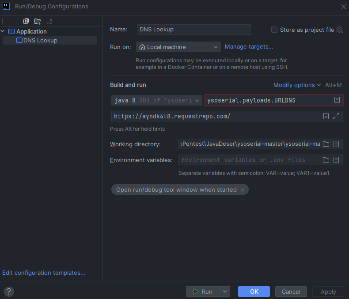Browse for working directory folder icon
Image resolution: width=349 pixels, height=299 pixels.
click(326, 144)
